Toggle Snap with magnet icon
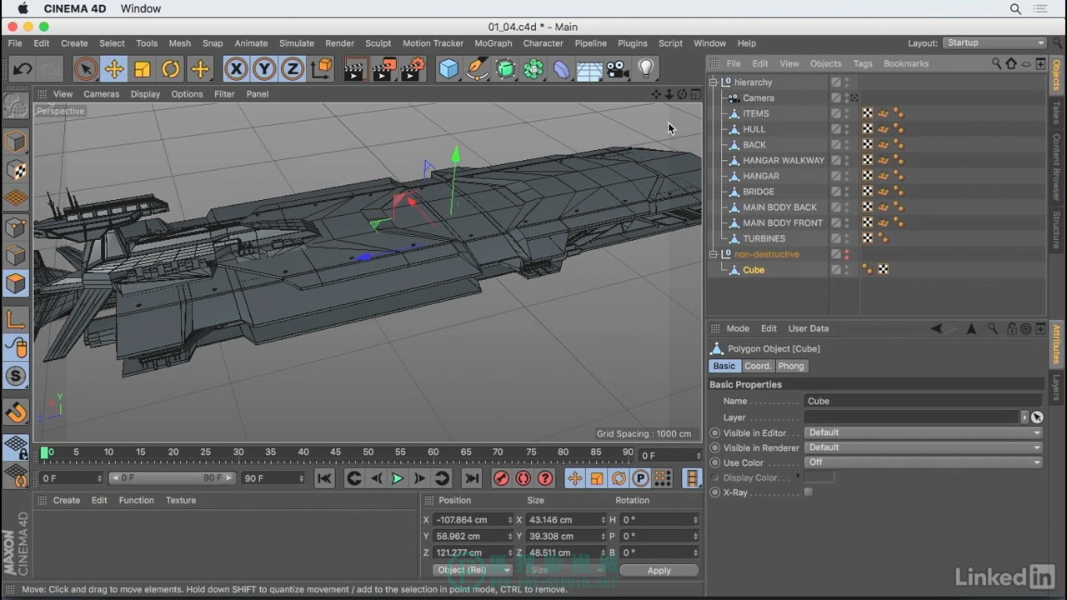1067x600 pixels. [16, 412]
